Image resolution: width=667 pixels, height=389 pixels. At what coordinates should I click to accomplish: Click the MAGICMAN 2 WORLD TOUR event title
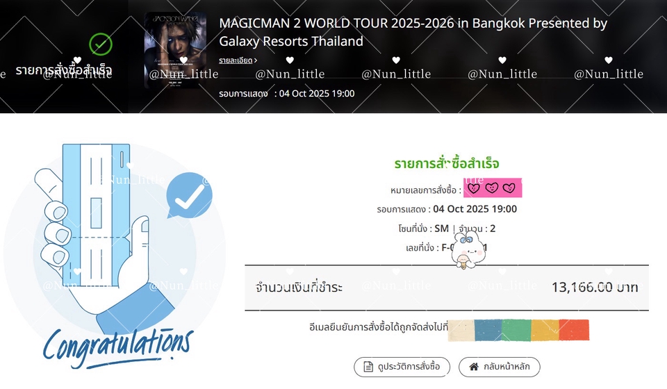point(413,33)
